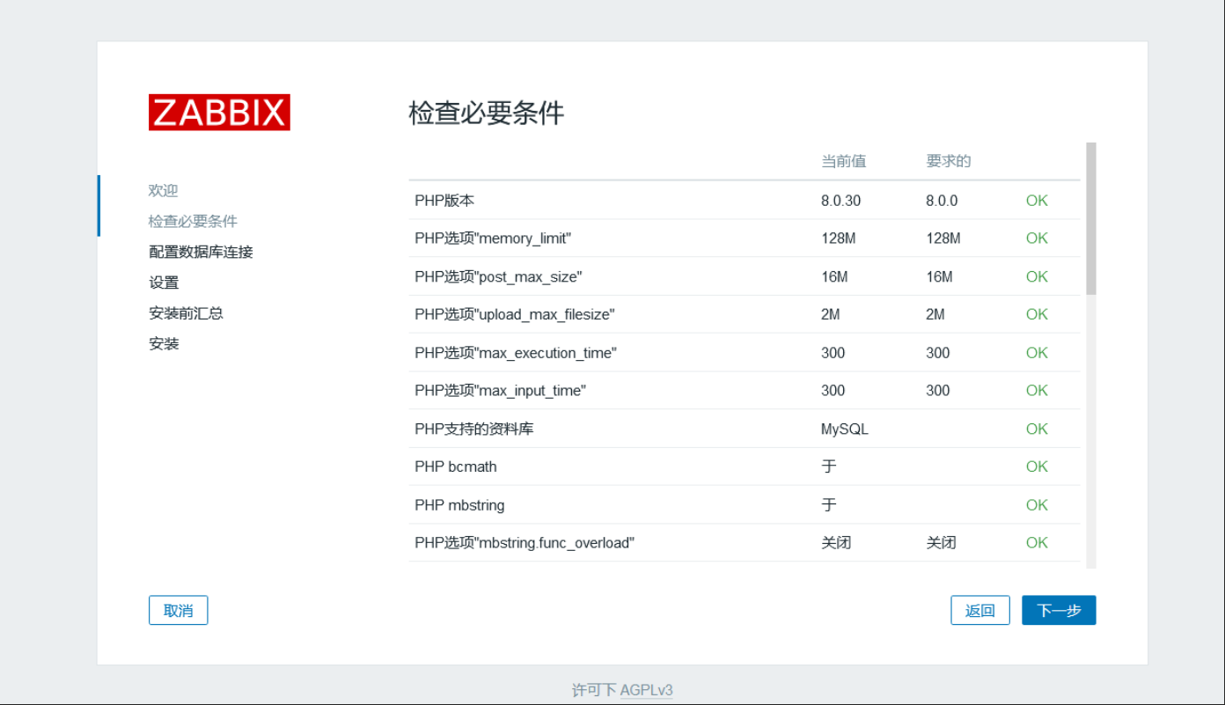Click OK status in mbstring.func_overload row
The width and height of the screenshot is (1225, 705).
(1037, 543)
